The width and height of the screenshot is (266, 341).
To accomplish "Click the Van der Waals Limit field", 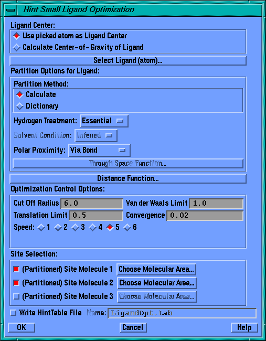I will pyautogui.click(x=216, y=204).
